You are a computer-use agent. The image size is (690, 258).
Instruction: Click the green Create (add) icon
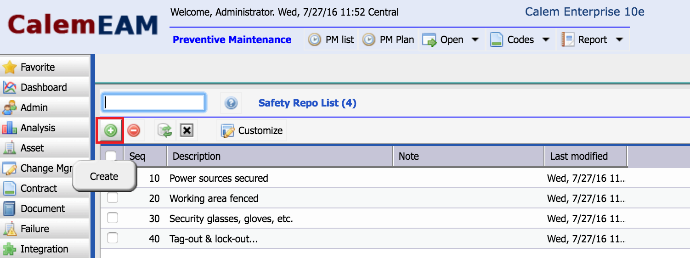(110, 131)
